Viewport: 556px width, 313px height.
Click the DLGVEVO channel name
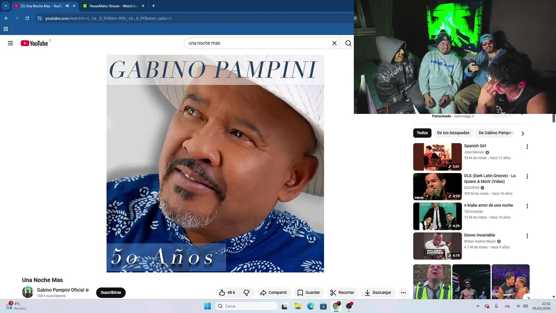click(472, 188)
